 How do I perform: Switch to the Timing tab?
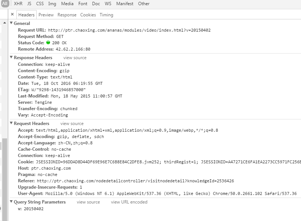click(x=106, y=15)
